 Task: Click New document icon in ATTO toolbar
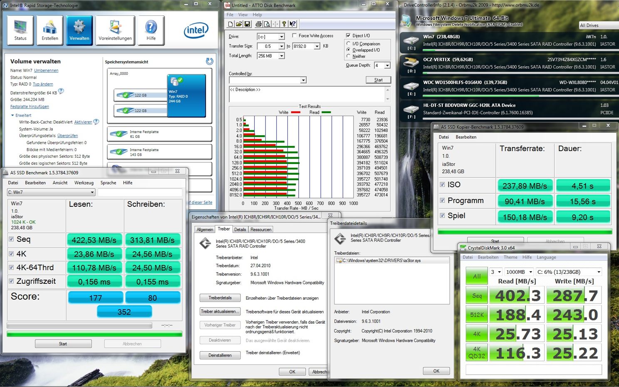[231, 24]
